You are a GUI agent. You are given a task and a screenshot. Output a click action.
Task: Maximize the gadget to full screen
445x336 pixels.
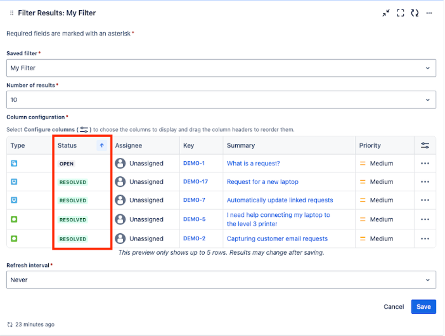point(401,13)
